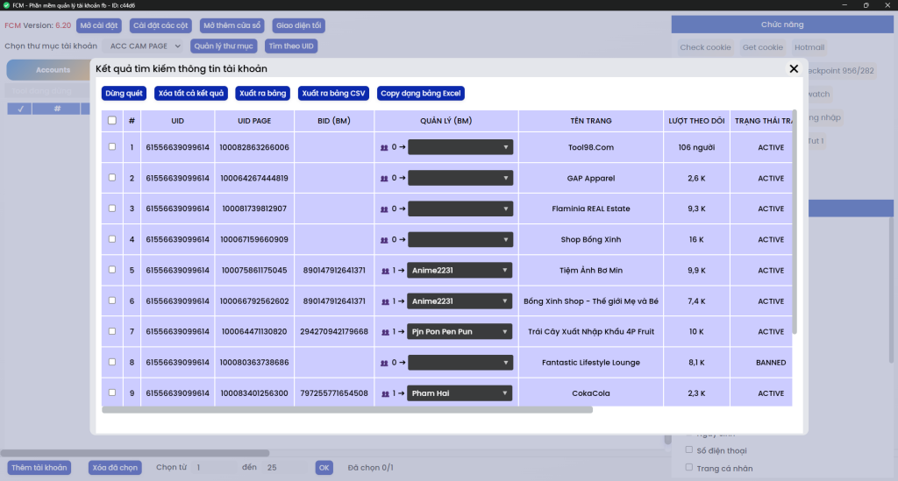
Task: Click the UID PAGE column header
Action: click(253, 121)
